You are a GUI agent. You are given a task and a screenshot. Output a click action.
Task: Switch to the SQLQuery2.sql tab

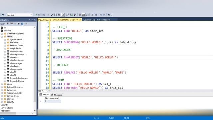tap(56, 20)
